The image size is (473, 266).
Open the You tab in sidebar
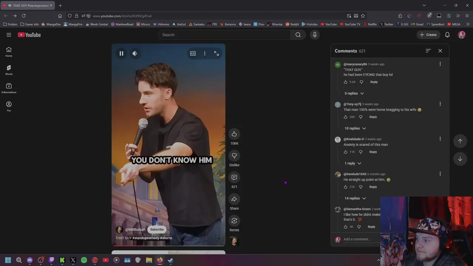click(x=9, y=107)
